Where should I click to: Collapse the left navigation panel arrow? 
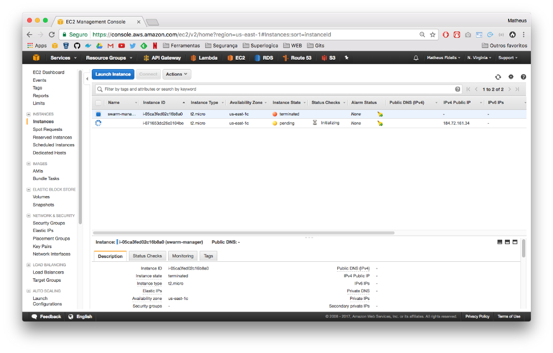pos(87,79)
